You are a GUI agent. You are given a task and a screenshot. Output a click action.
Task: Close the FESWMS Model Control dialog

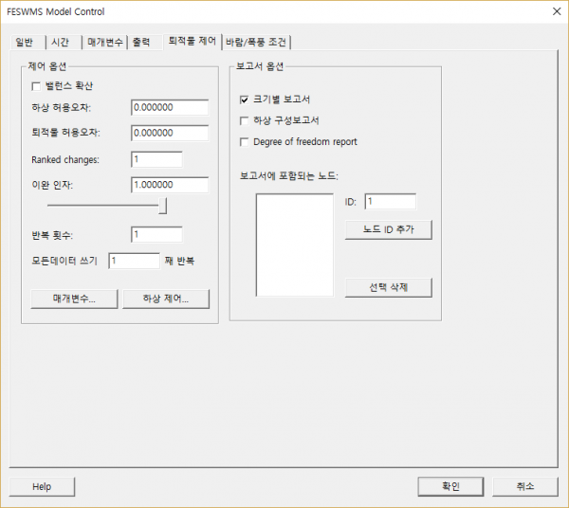(557, 11)
